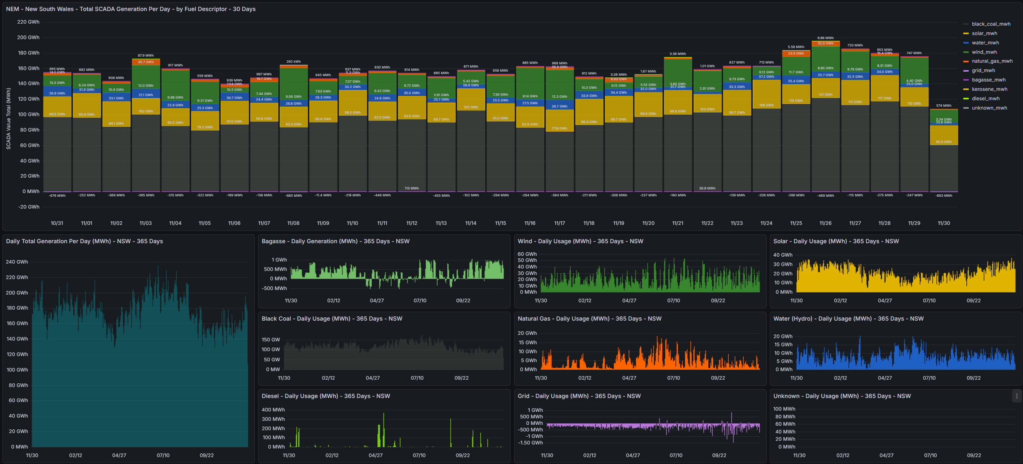Viewport: 1023px width, 464px height.
Task: Open the Unknown panel kebab menu icon
Action: click(1016, 396)
